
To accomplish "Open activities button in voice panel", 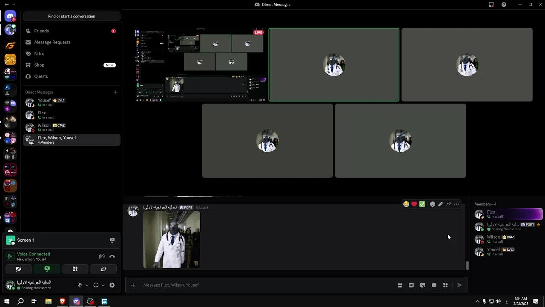I will (x=75, y=269).
